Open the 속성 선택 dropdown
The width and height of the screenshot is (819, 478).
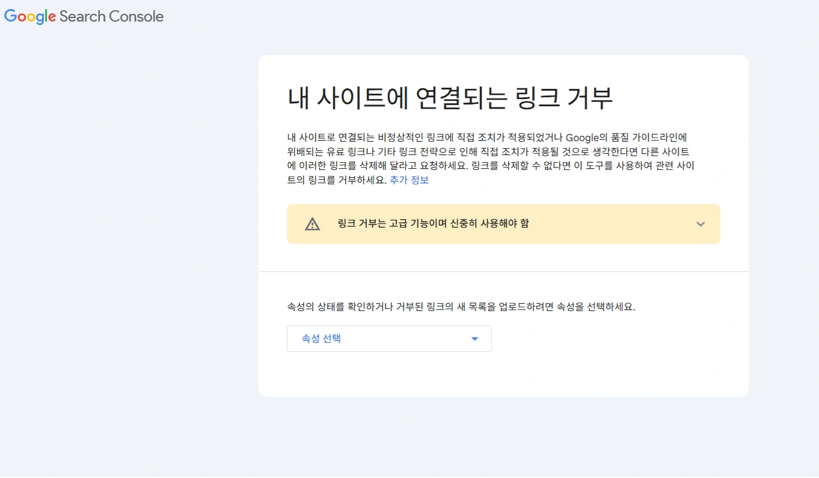[389, 339]
